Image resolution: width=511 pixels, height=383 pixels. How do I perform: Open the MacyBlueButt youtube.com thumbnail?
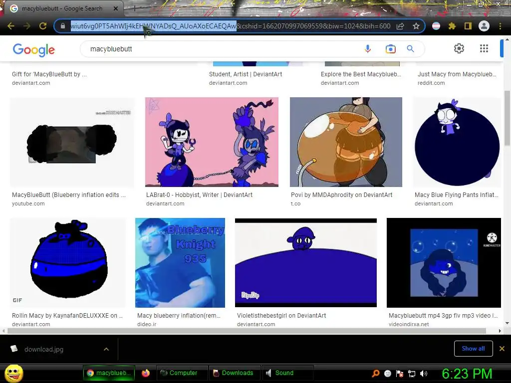pyautogui.click(x=72, y=142)
